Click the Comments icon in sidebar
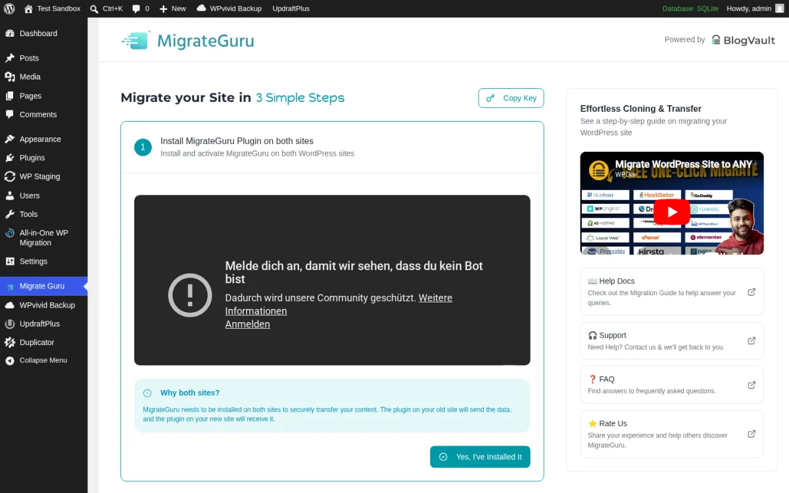The image size is (789, 493). [10, 114]
